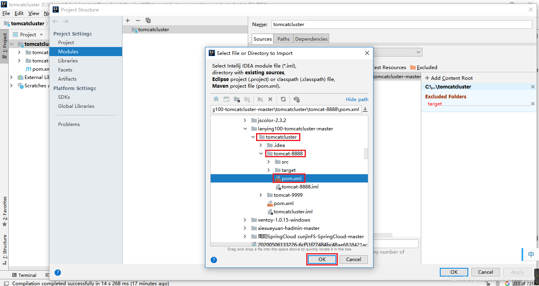Switch to the Sources tab
Viewport: 539px width, 286px height.
point(263,39)
